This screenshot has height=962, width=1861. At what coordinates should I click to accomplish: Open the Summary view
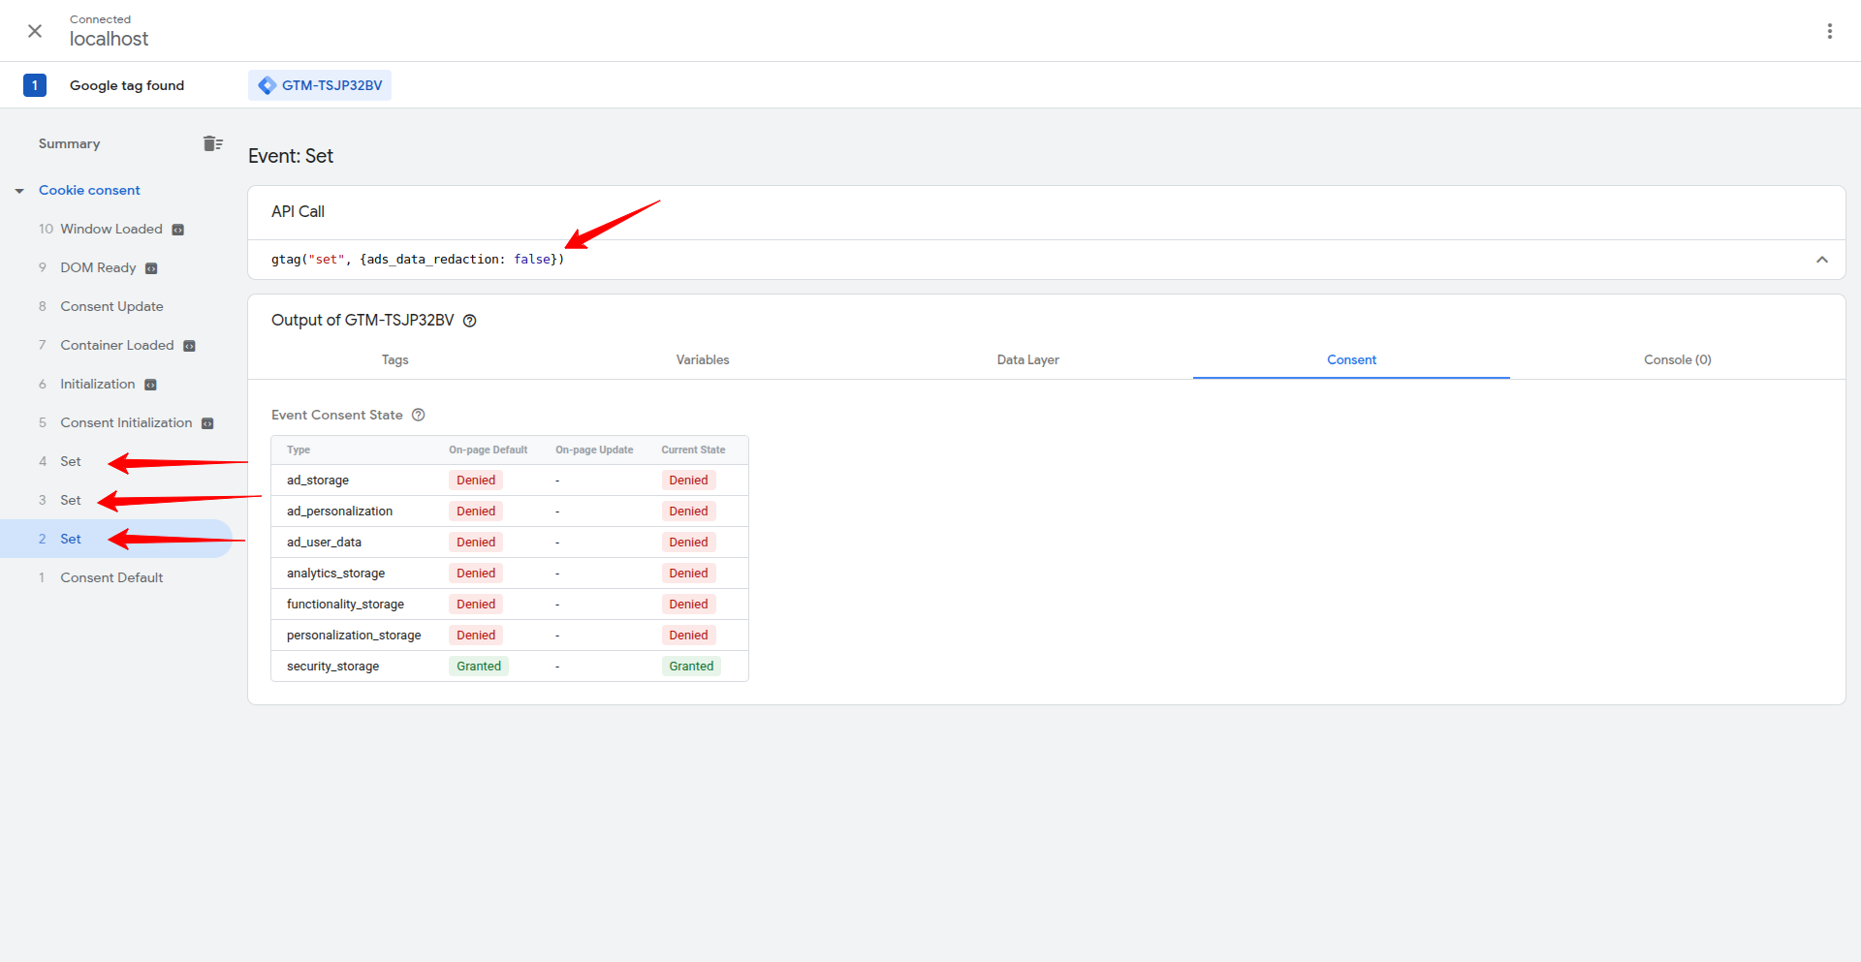(x=69, y=143)
